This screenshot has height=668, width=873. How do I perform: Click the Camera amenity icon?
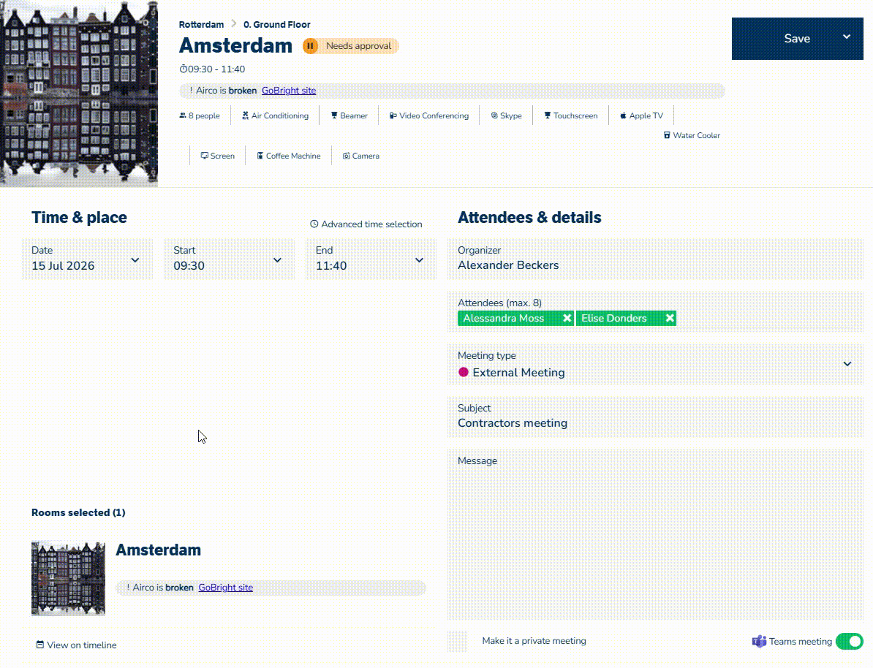coord(347,156)
